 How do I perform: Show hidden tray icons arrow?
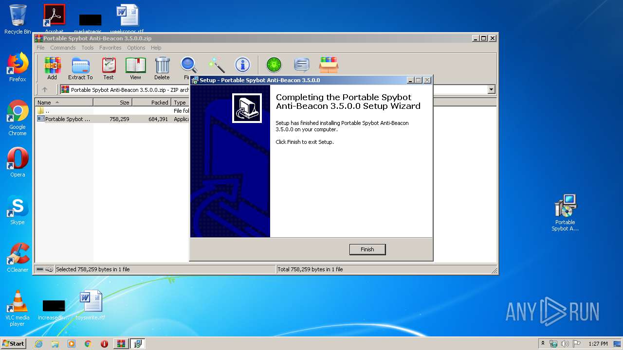click(x=543, y=344)
